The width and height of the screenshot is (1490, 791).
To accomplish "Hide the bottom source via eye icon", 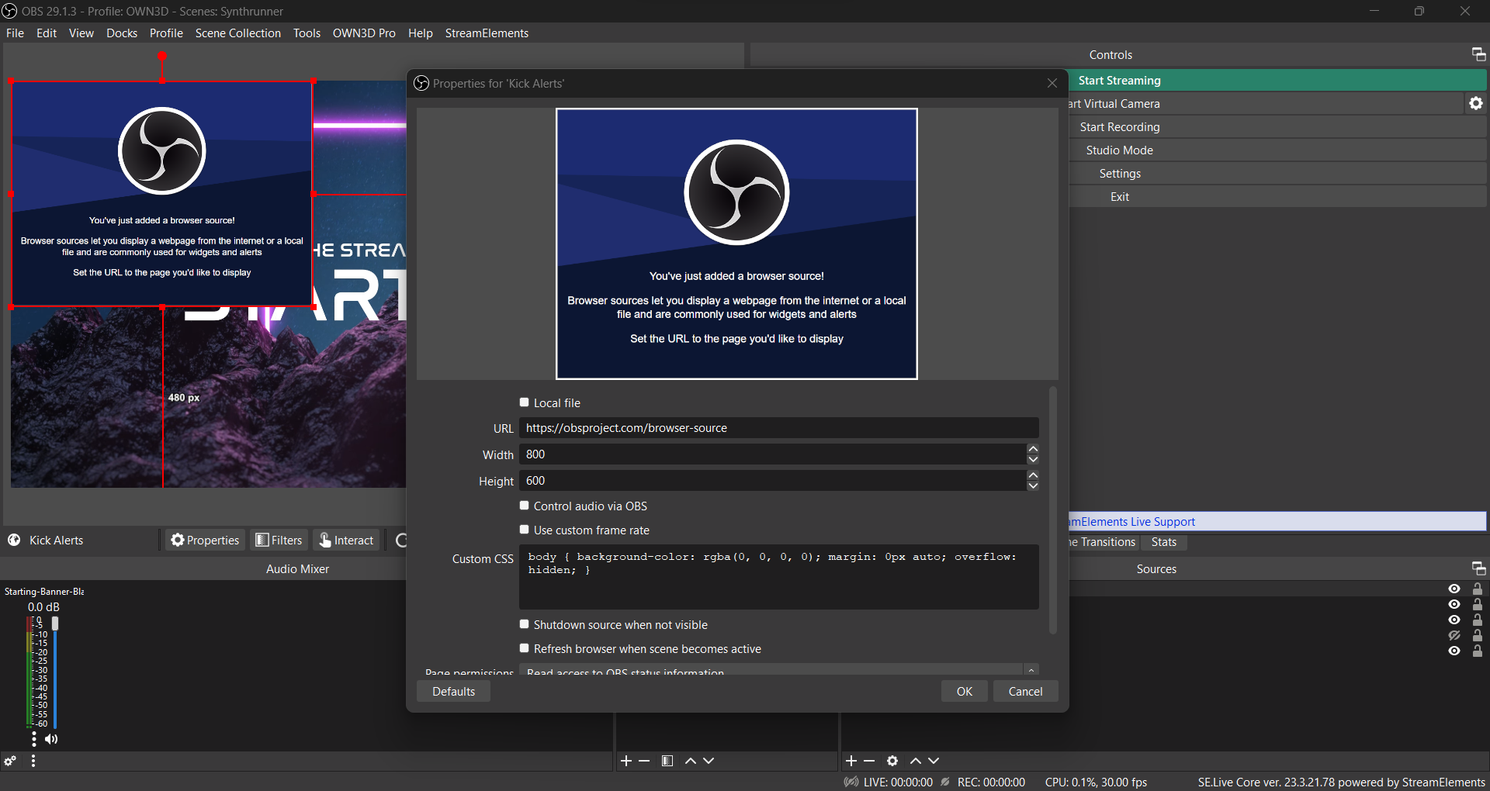I will [1454, 651].
